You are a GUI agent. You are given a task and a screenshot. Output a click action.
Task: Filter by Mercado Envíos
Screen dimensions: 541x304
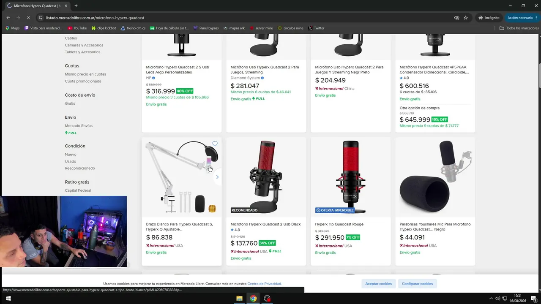79,126
